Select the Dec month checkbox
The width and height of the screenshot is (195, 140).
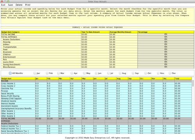[x=170, y=73]
